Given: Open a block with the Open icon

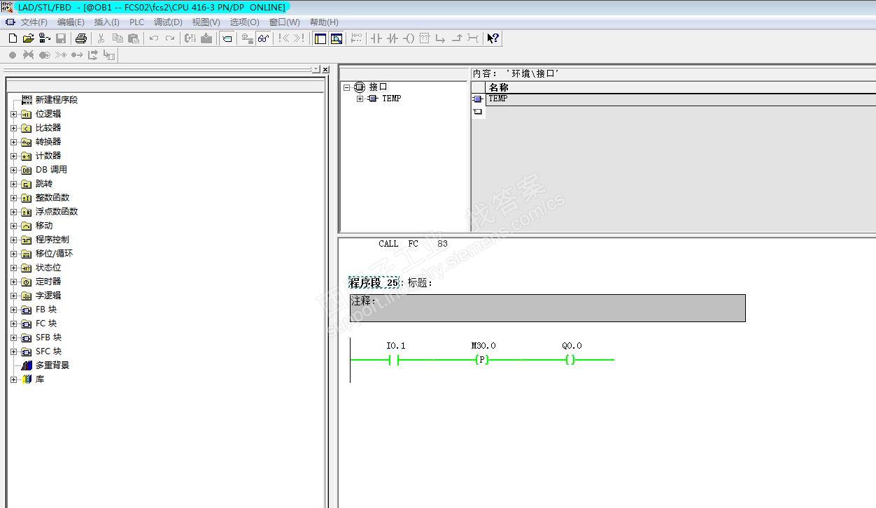Looking at the screenshot, I should point(29,38).
